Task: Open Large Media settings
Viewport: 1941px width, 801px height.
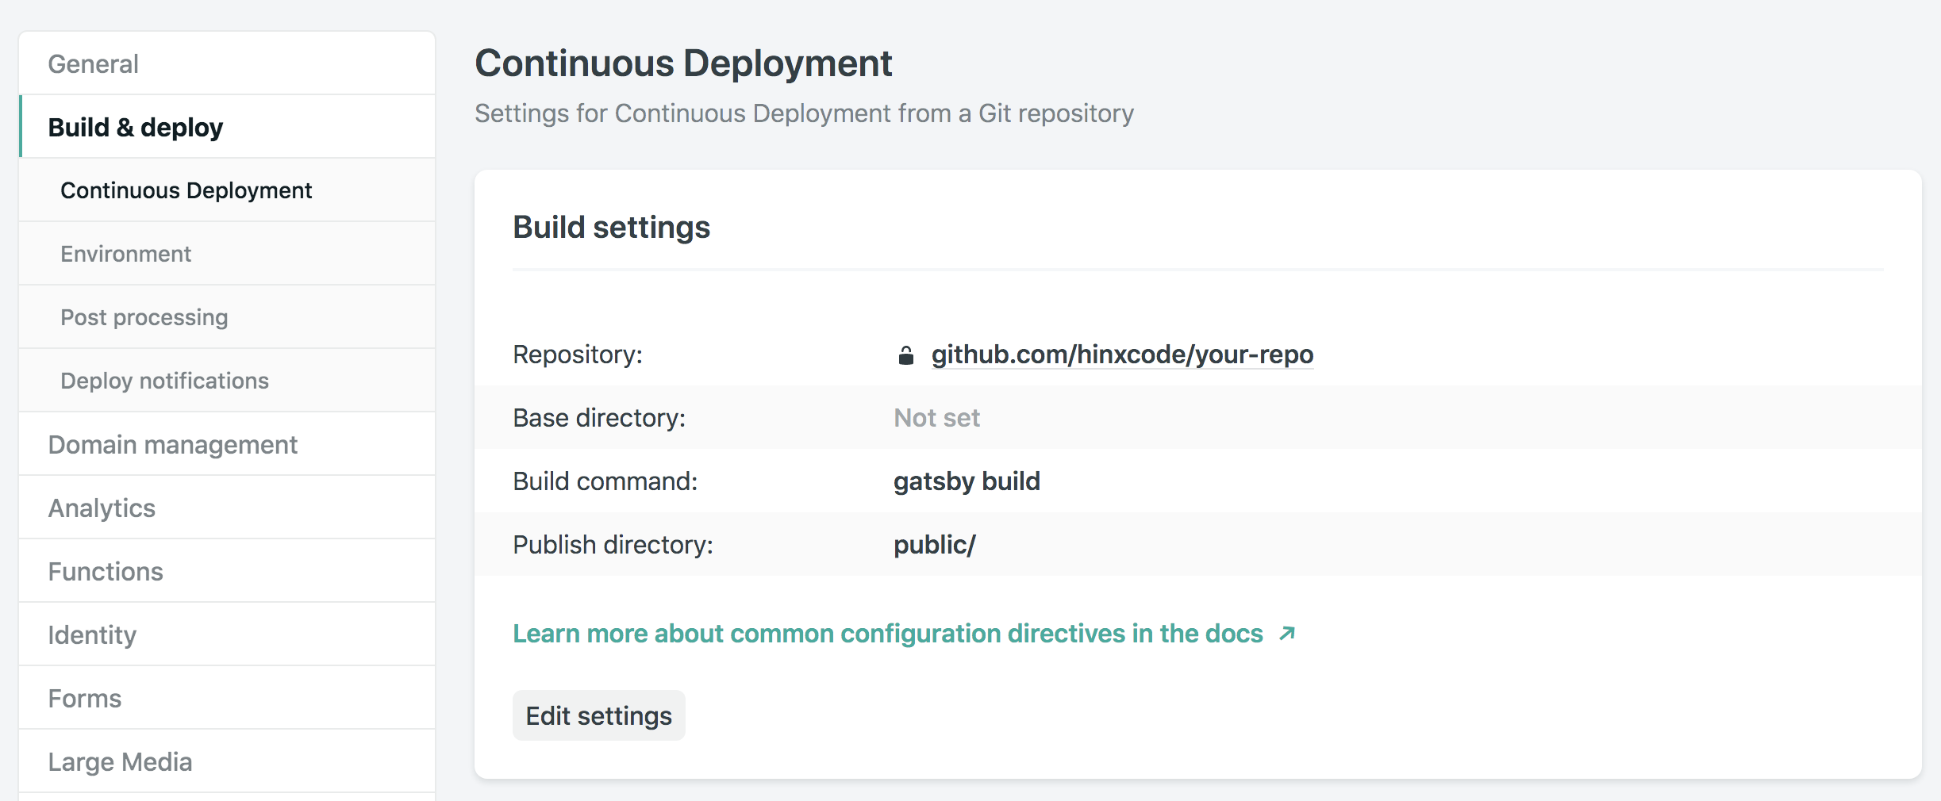Action: [121, 762]
